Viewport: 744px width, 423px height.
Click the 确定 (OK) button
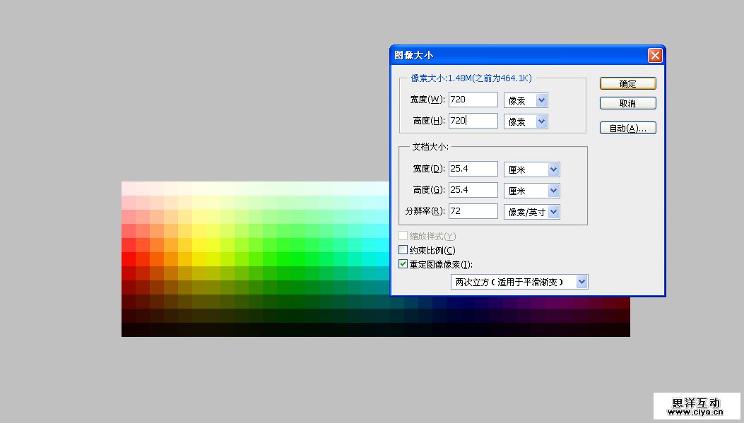tap(627, 83)
